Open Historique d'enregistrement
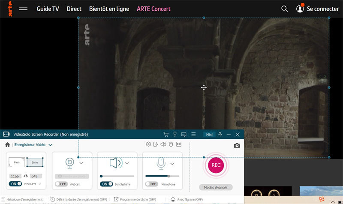This screenshot has height=204, width=343. coord(24,199)
